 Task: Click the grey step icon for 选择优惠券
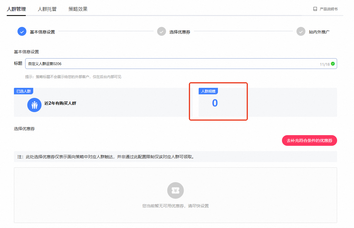pyautogui.click(x=161, y=32)
